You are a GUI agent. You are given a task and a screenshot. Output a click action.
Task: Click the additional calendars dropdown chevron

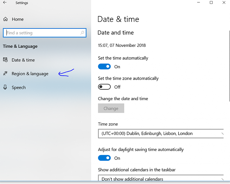pyautogui.click(x=222, y=179)
